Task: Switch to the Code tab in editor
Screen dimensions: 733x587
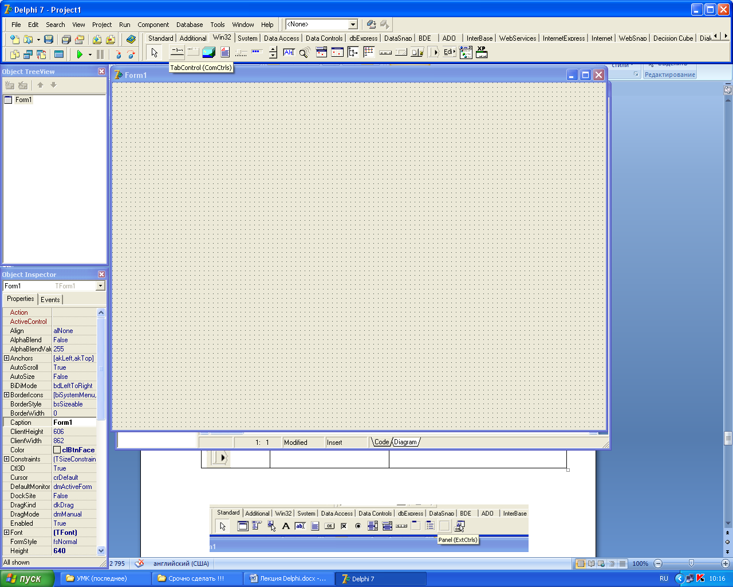Action: point(381,442)
